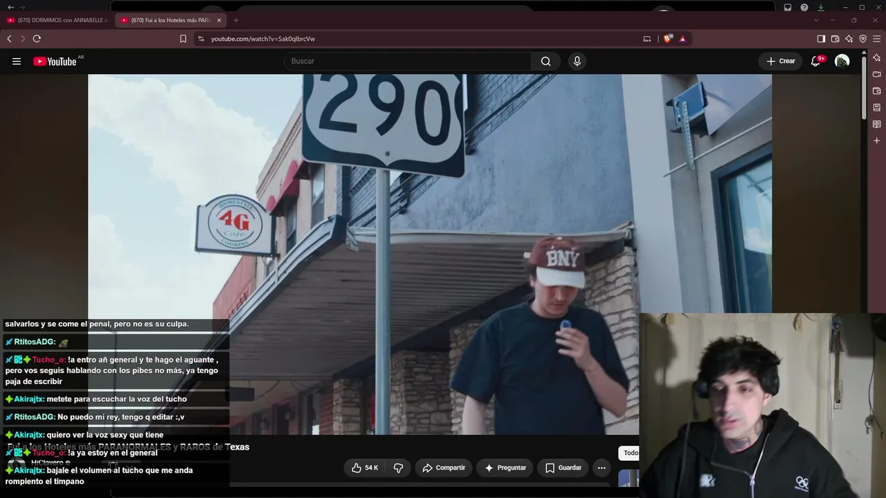The image size is (886, 498).
Task: Click the Crear button
Action: point(781,62)
